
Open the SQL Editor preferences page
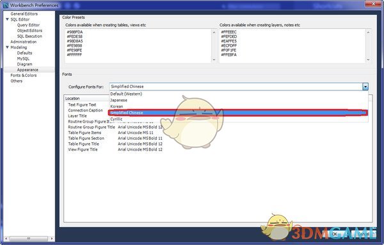coord(20,19)
